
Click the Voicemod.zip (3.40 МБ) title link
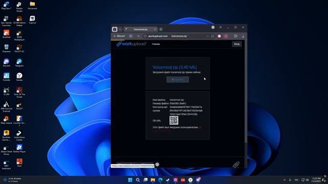click(x=175, y=67)
